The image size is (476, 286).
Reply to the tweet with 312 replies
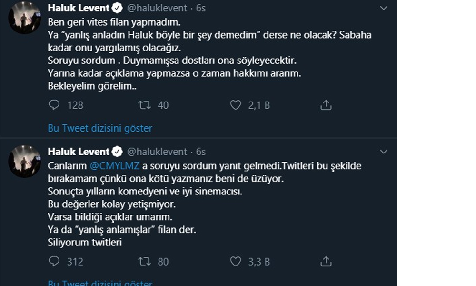click(x=54, y=261)
